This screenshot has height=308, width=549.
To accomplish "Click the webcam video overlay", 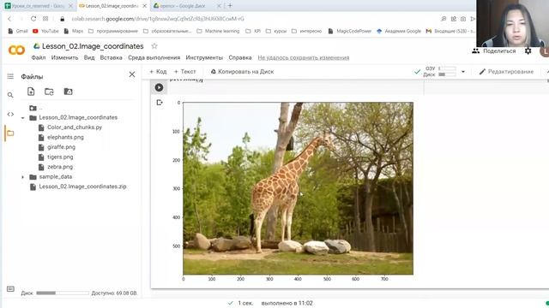I will tap(512, 23).
